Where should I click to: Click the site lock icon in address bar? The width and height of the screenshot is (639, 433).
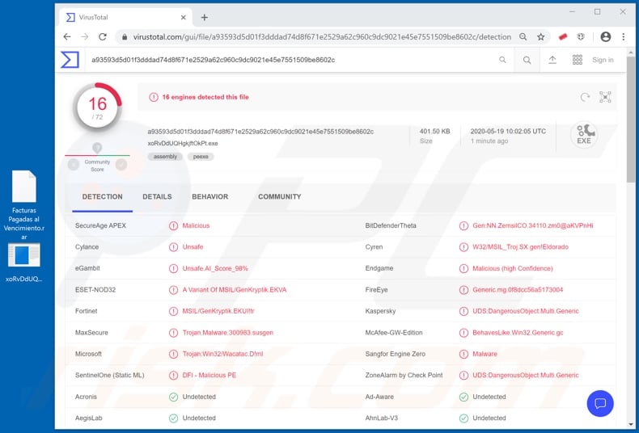[x=125, y=37]
